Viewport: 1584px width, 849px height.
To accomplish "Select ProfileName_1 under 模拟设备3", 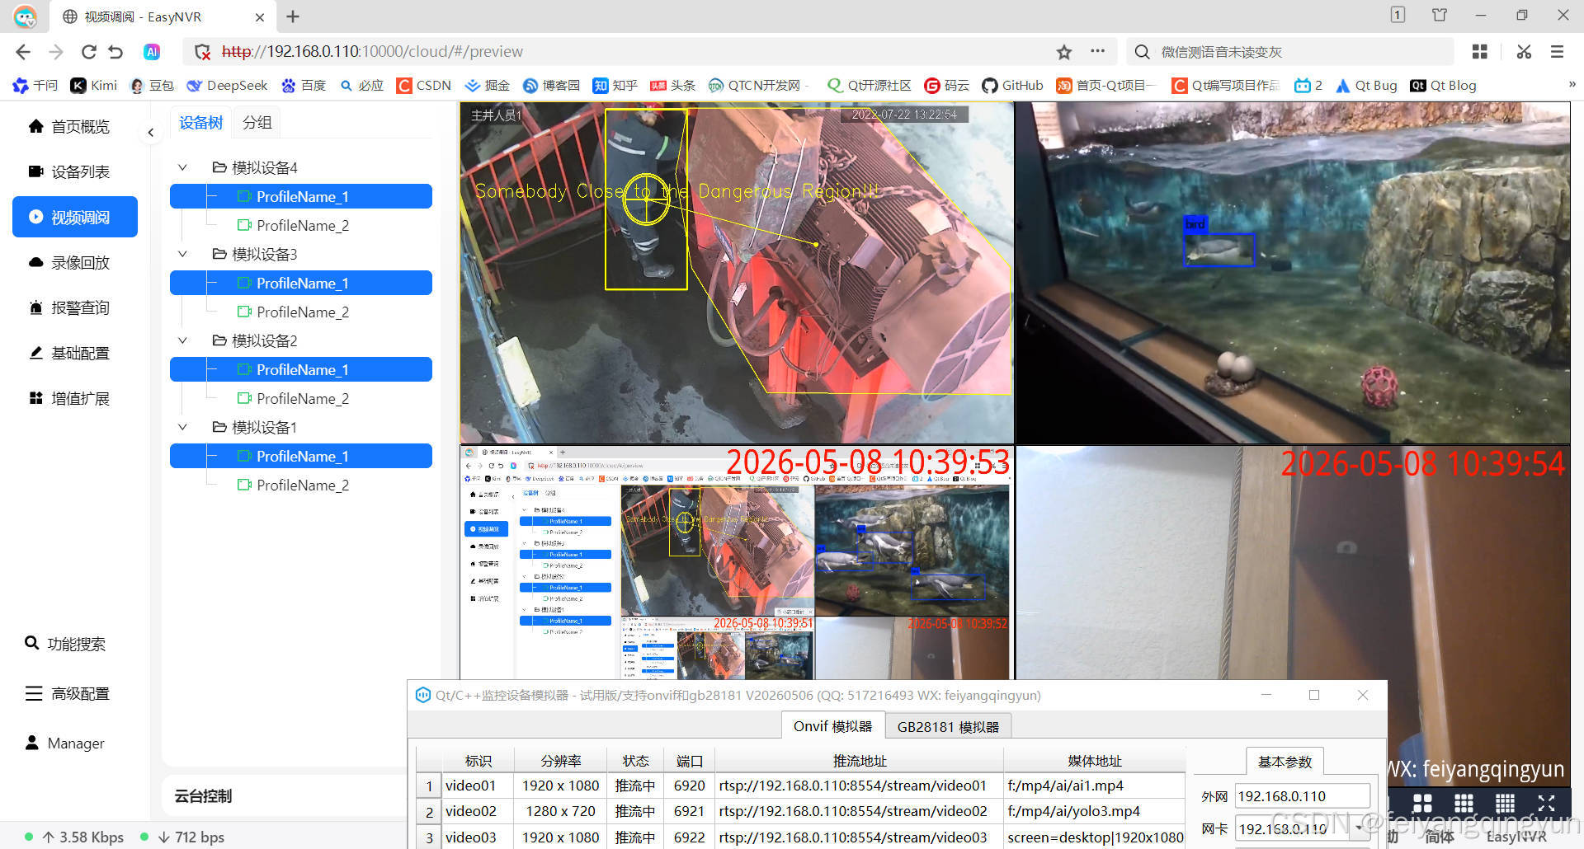I will point(301,283).
